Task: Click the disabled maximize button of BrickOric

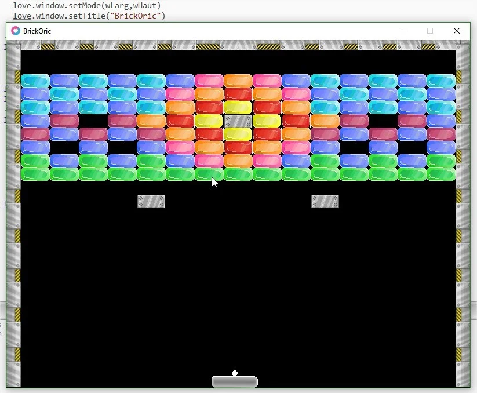Action: (430, 31)
